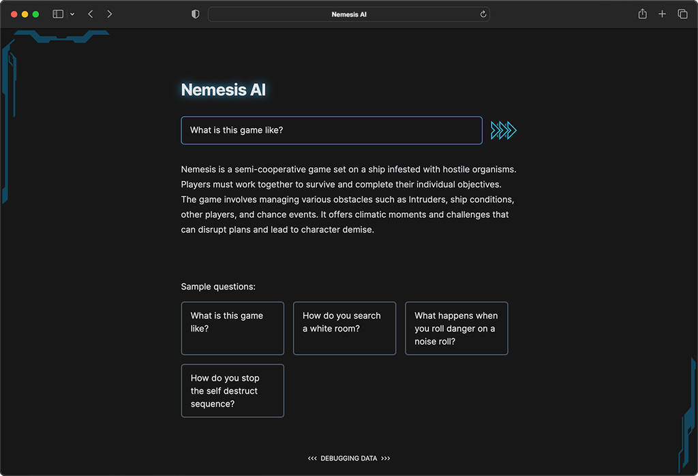Choose the self destruct sequence sample question
Viewport: 698px width, 476px height.
tap(232, 391)
